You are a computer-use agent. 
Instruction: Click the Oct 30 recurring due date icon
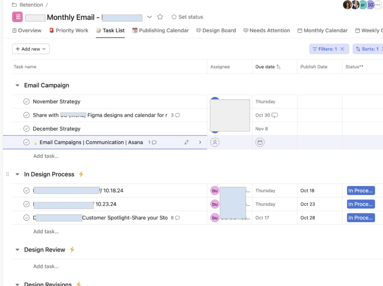point(275,115)
